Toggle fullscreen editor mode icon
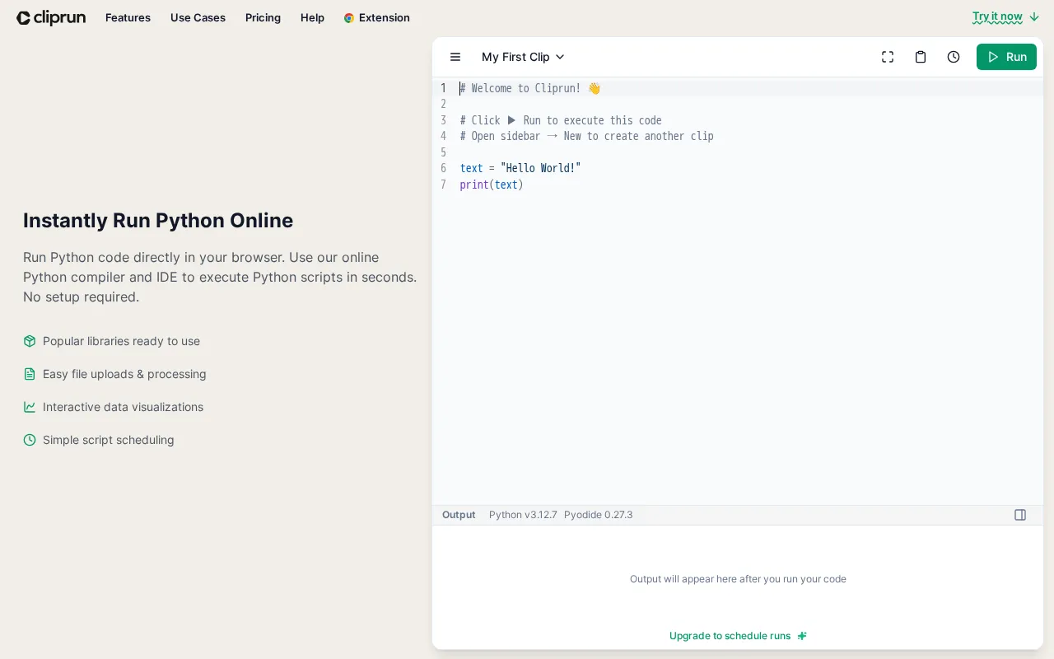The height and width of the screenshot is (659, 1054). point(888,57)
